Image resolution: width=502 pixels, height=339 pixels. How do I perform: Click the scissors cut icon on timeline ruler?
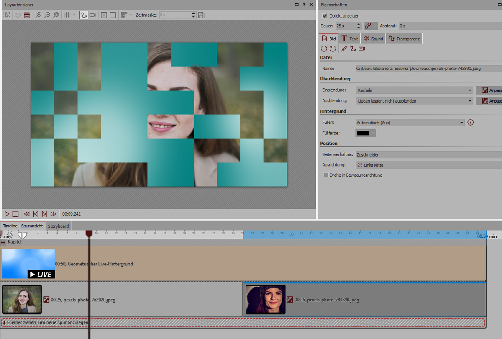11,234
